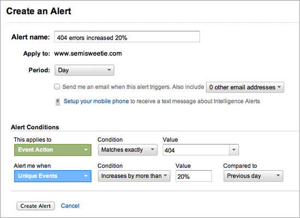The height and width of the screenshot is (218, 300).
Task: Click the Create Alert button
Action: click(35, 206)
